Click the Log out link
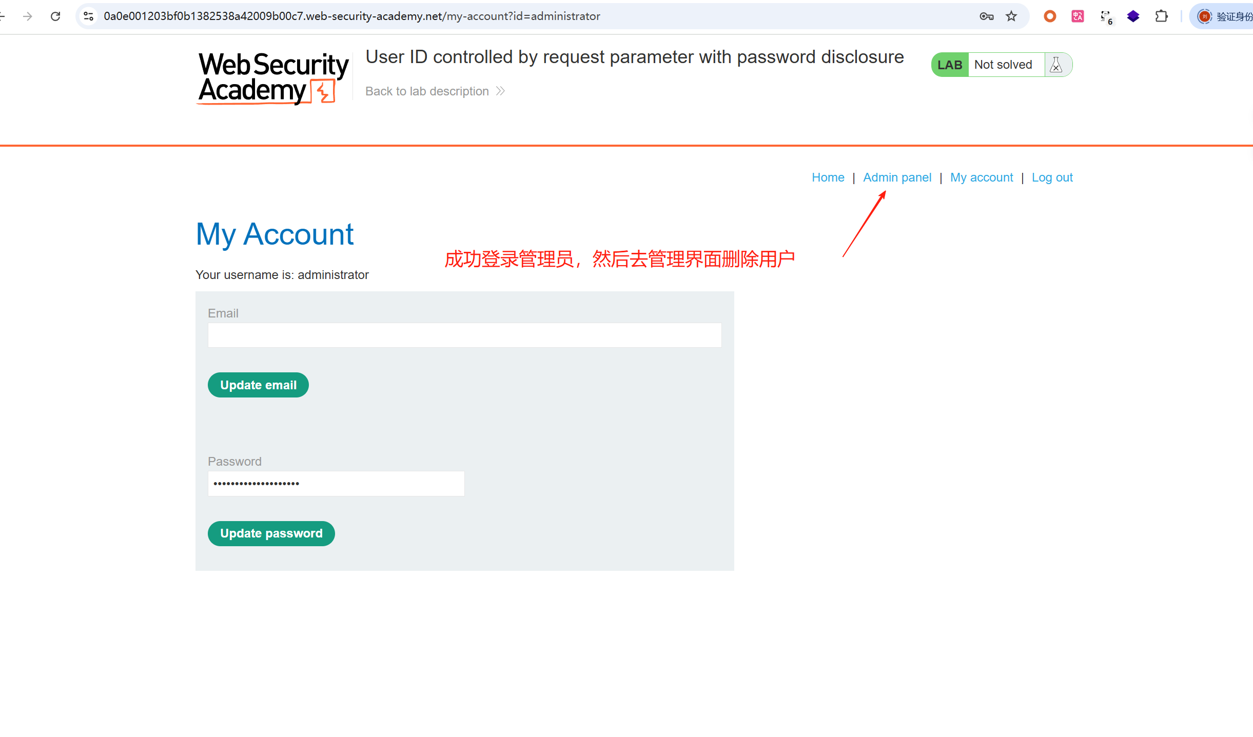This screenshot has height=737, width=1253. tap(1052, 177)
